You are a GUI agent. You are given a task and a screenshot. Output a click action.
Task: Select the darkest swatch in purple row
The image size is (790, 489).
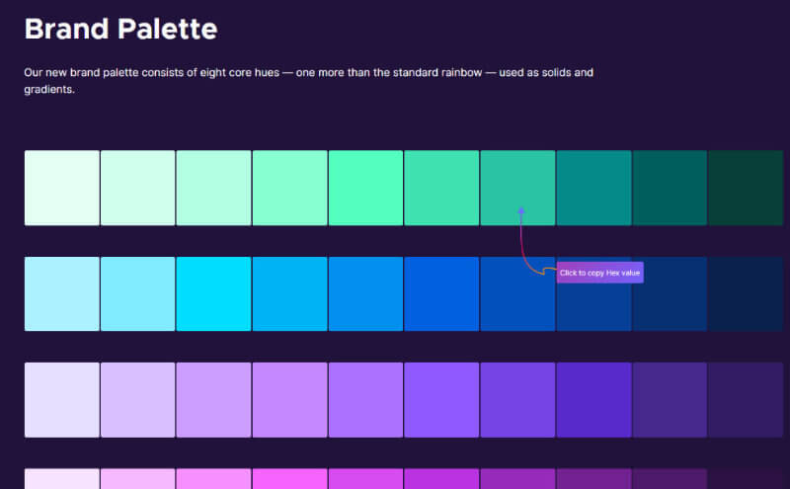pos(746,400)
